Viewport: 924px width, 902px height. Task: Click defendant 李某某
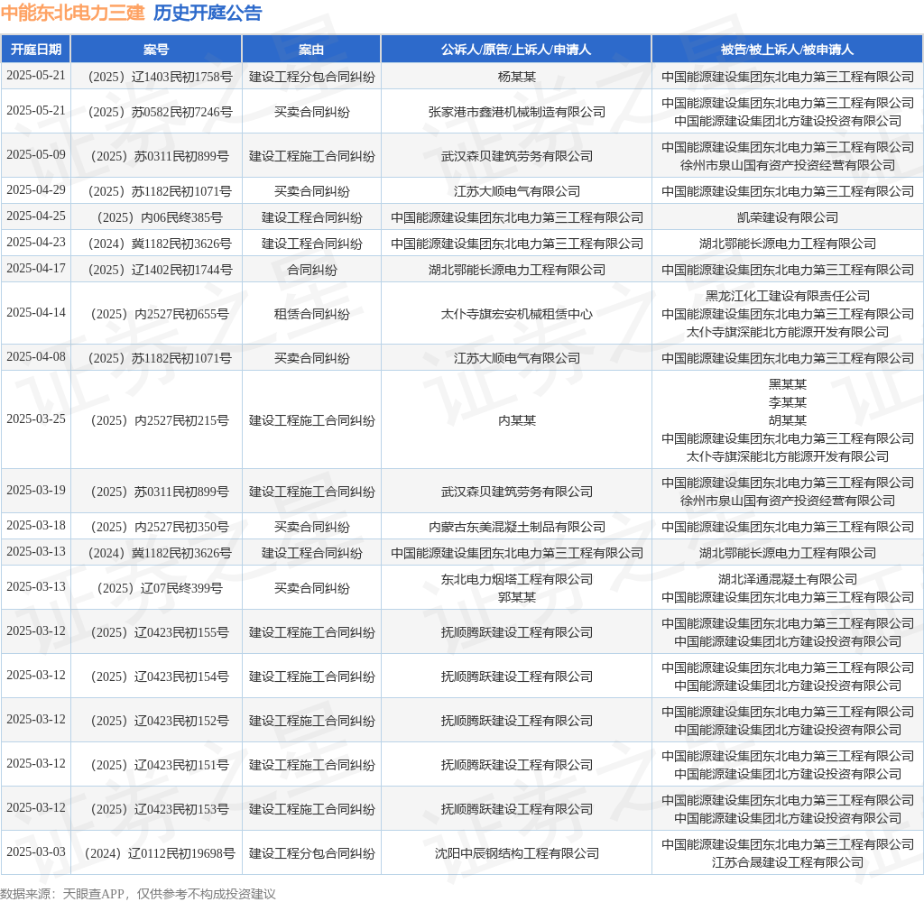(x=787, y=402)
